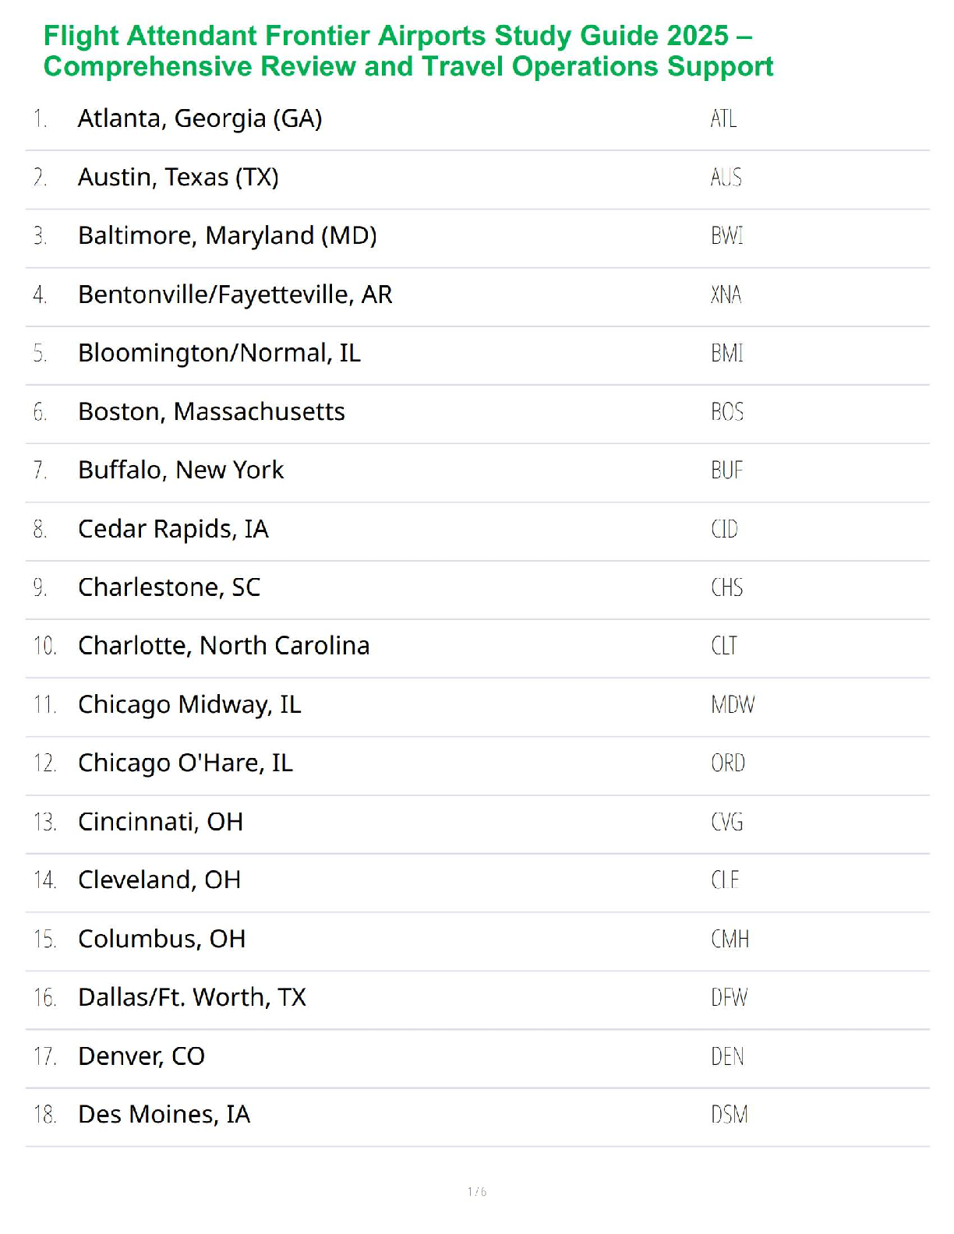Viewport: 954px width, 1234px height.
Task: Select the Chicago O'Hare, IL entry
Action: 185,763
